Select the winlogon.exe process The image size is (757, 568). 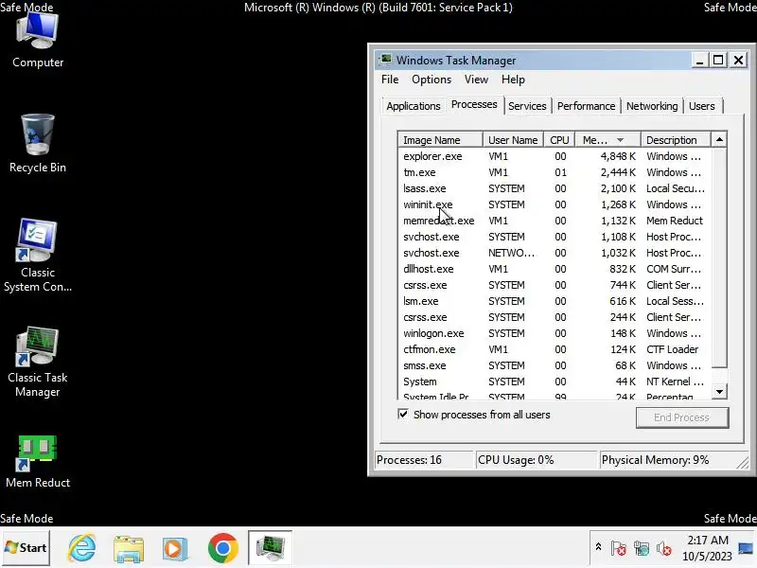555,333
